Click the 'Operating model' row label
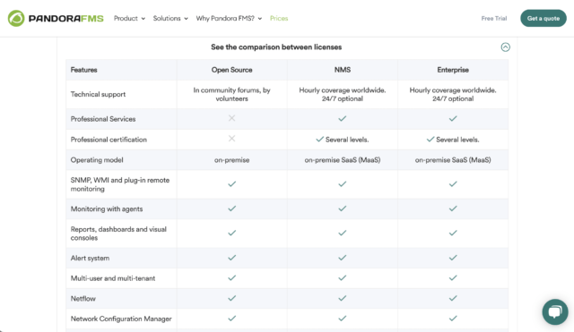This screenshot has height=332, width=574. pyautogui.click(x=97, y=160)
